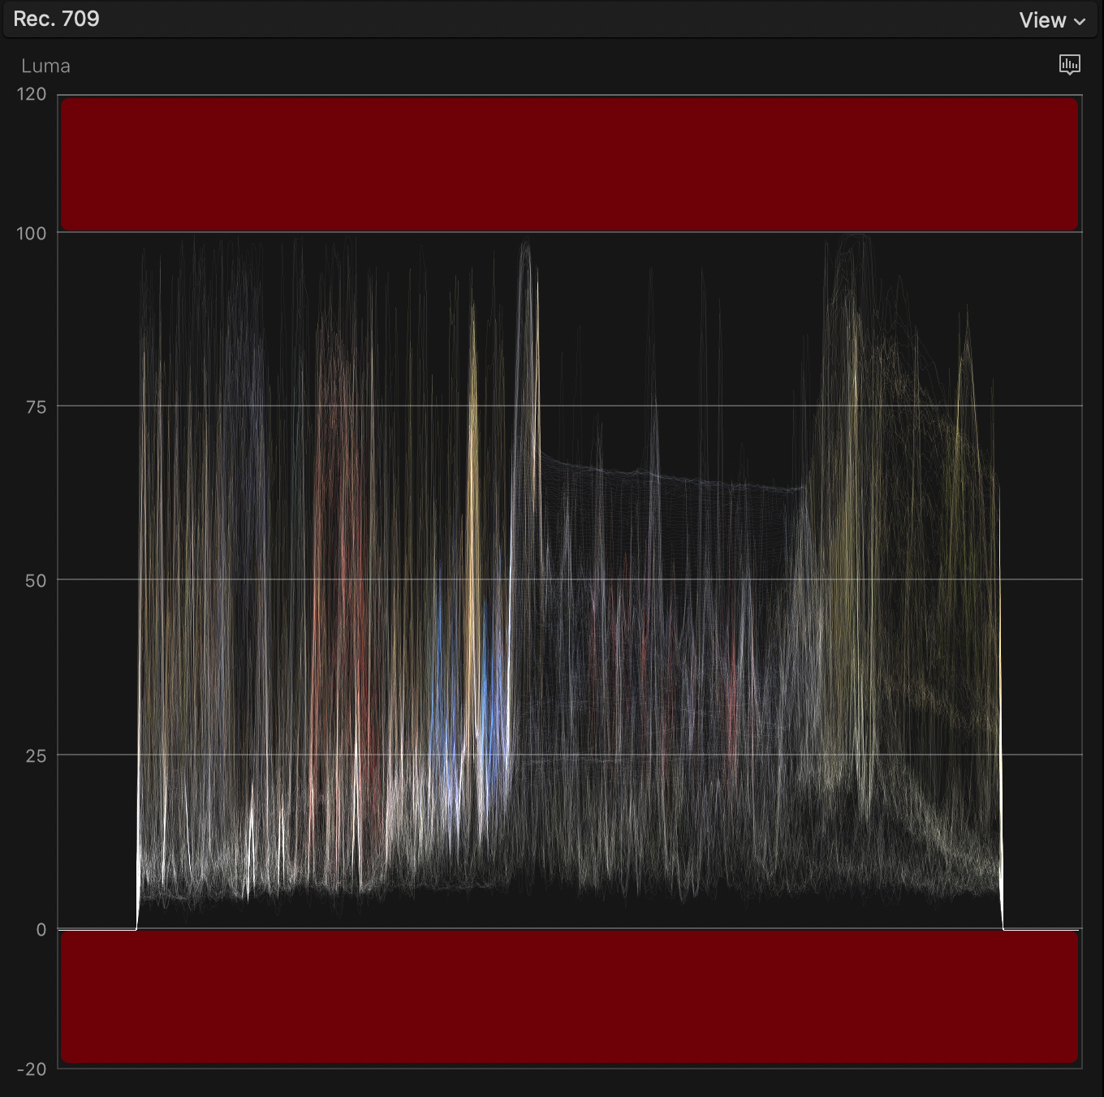Click the 50 scale value

pyautogui.click(x=36, y=581)
